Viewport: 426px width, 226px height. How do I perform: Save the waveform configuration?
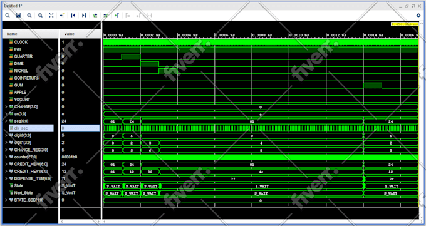pyautogui.click(x=18, y=16)
